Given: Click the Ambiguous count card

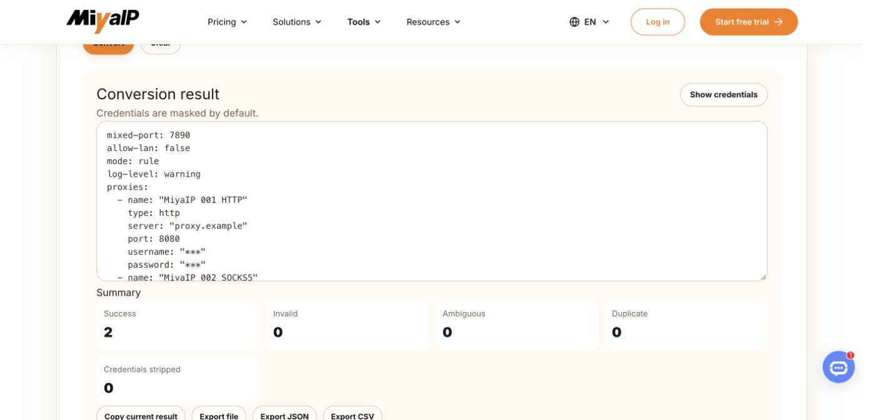Looking at the screenshot, I should [x=516, y=325].
